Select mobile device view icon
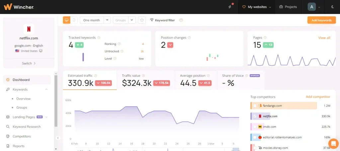The height and width of the screenshot is (151, 340). (74, 20)
